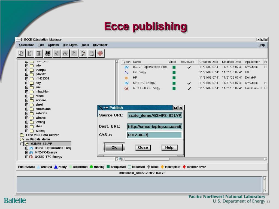Viewport: 279px width, 209px height.
Task: Expand the scicons folder node
Action: [x=27, y=100]
